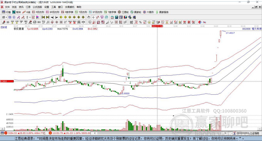This screenshot has height=141, width=262.
Task: Click the 日K线 label
Action: tap(4, 27)
